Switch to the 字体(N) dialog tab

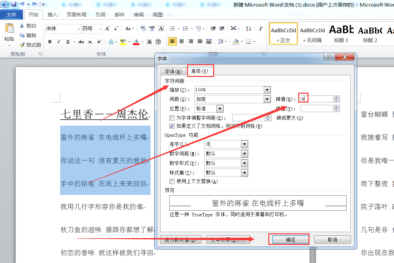pyautogui.click(x=173, y=72)
